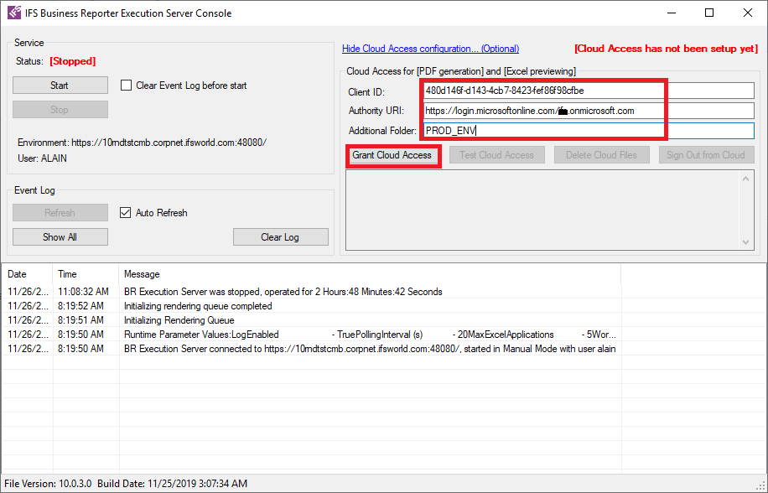Sort event log by Date column header
The image size is (768, 493).
tap(28, 274)
